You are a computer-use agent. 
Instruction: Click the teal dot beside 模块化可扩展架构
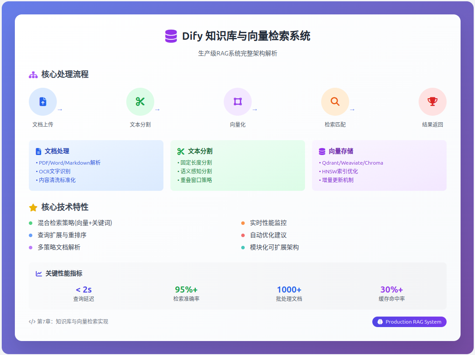click(x=243, y=248)
